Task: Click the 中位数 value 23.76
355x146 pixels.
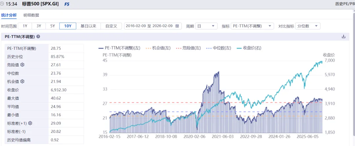Action: 56,73
